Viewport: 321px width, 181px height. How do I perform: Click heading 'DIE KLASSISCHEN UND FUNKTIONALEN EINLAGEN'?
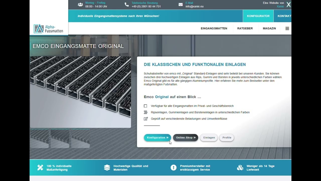tap(195, 65)
